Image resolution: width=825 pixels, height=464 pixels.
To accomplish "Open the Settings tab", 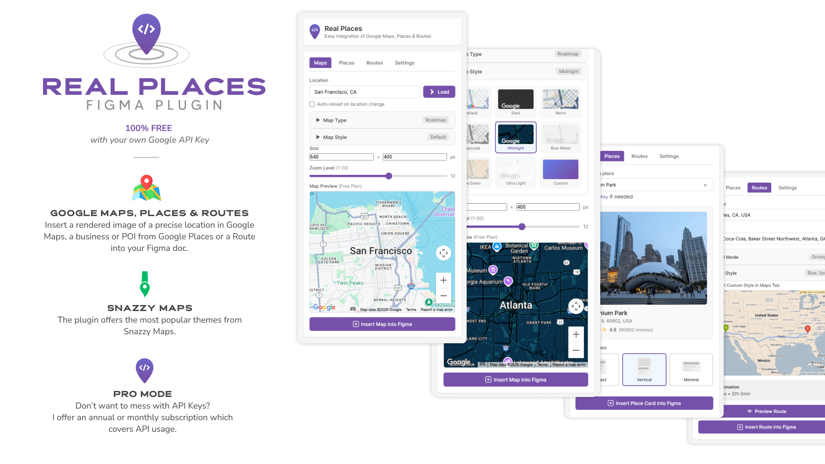I will pos(404,63).
